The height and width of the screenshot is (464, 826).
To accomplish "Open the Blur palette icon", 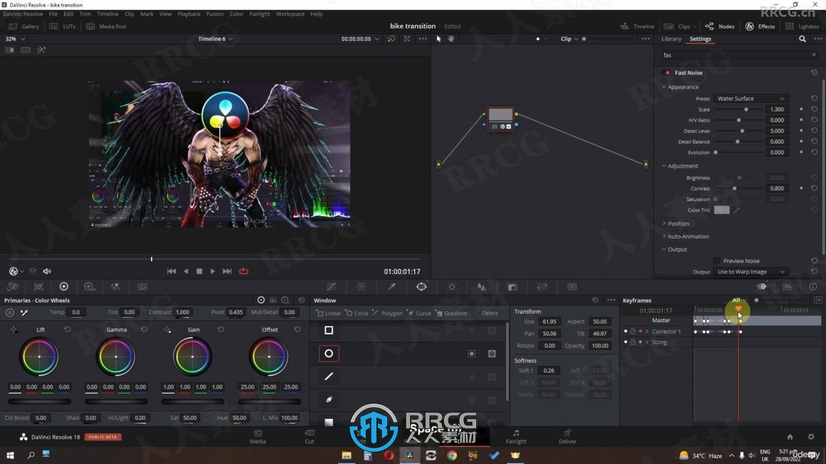I will tap(481, 287).
